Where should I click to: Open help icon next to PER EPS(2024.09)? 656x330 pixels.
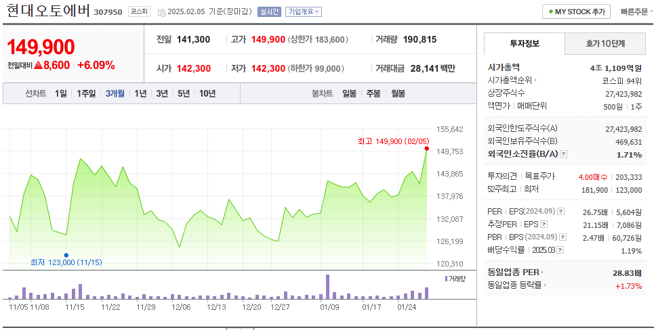pyautogui.click(x=560, y=212)
